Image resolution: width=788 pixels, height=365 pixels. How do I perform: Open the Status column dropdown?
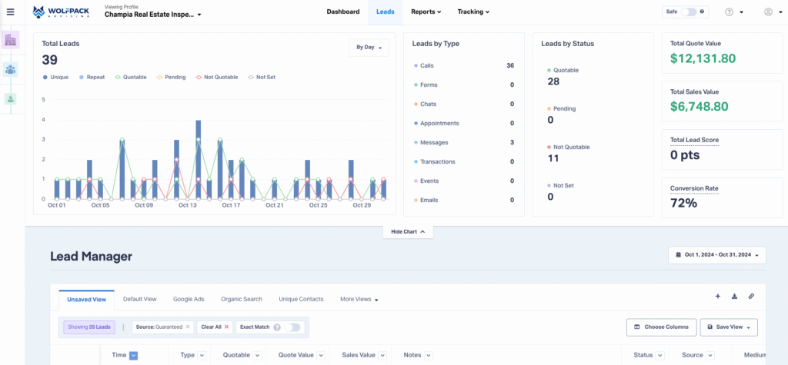[x=659, y=356]
